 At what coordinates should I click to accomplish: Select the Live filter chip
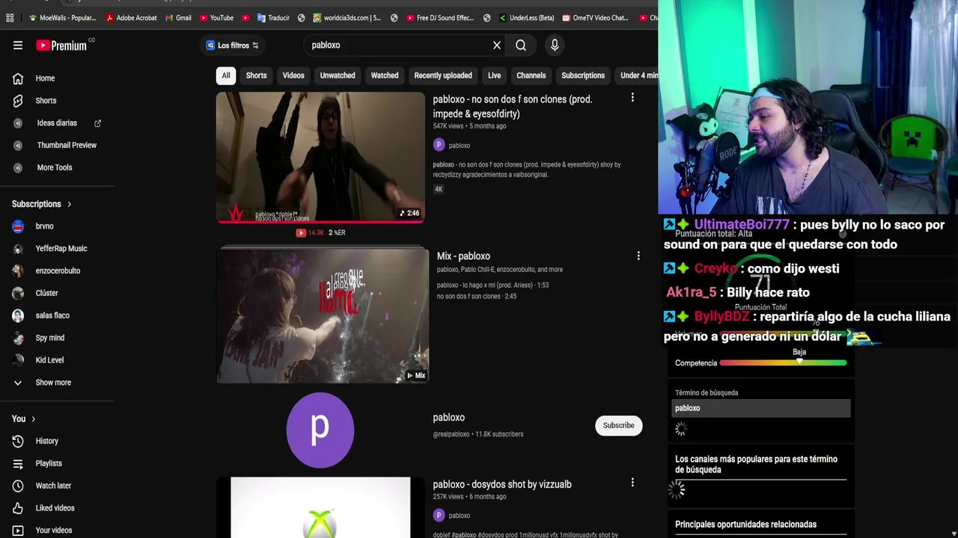tap(495, 75)
